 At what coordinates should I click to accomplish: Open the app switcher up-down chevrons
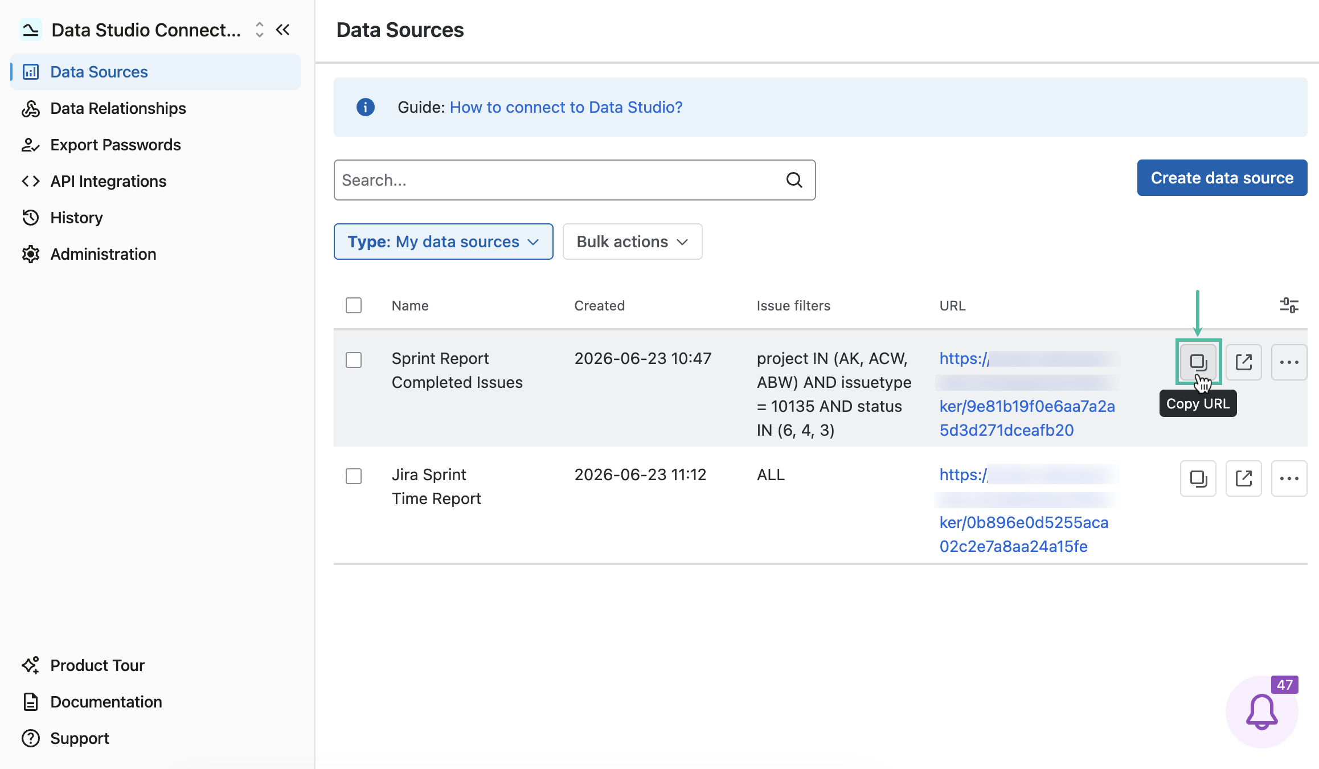[260, 30]
